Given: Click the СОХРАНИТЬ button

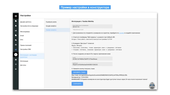Looking at the screenshot, I should [77, 84].
